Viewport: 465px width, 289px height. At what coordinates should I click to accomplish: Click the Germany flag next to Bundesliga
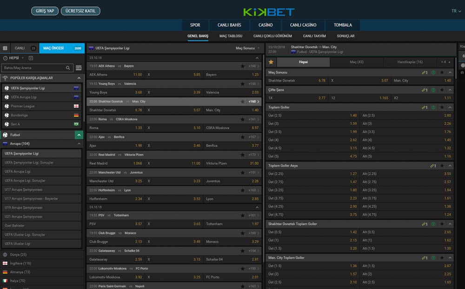[76, 116]
